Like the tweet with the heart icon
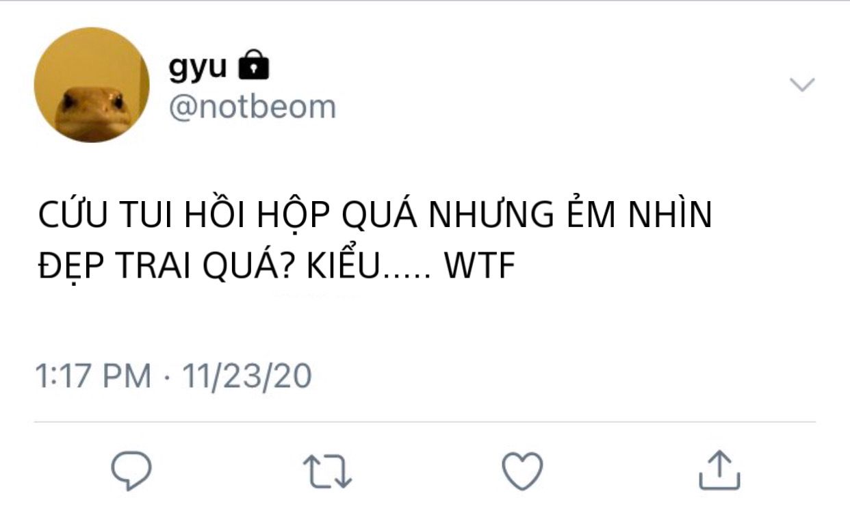Viewport: 850px width, 513px height. tap(522, 471)
